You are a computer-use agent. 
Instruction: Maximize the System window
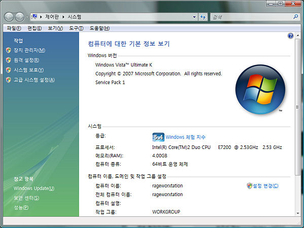point(280,4)
